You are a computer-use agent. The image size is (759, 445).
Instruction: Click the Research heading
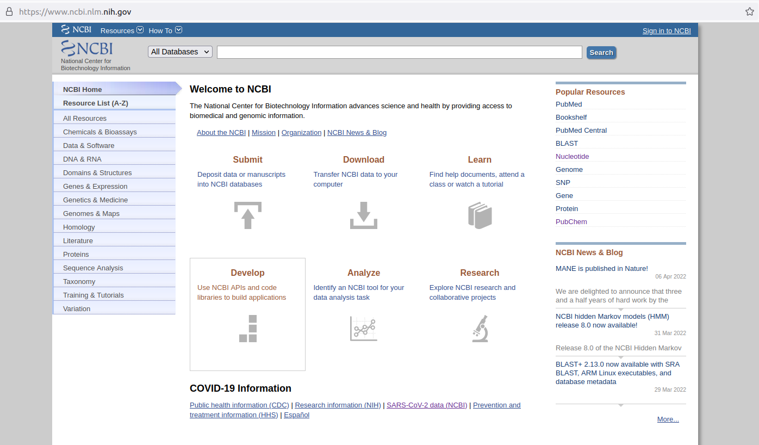pyautogui.click(x=480, y=273)
